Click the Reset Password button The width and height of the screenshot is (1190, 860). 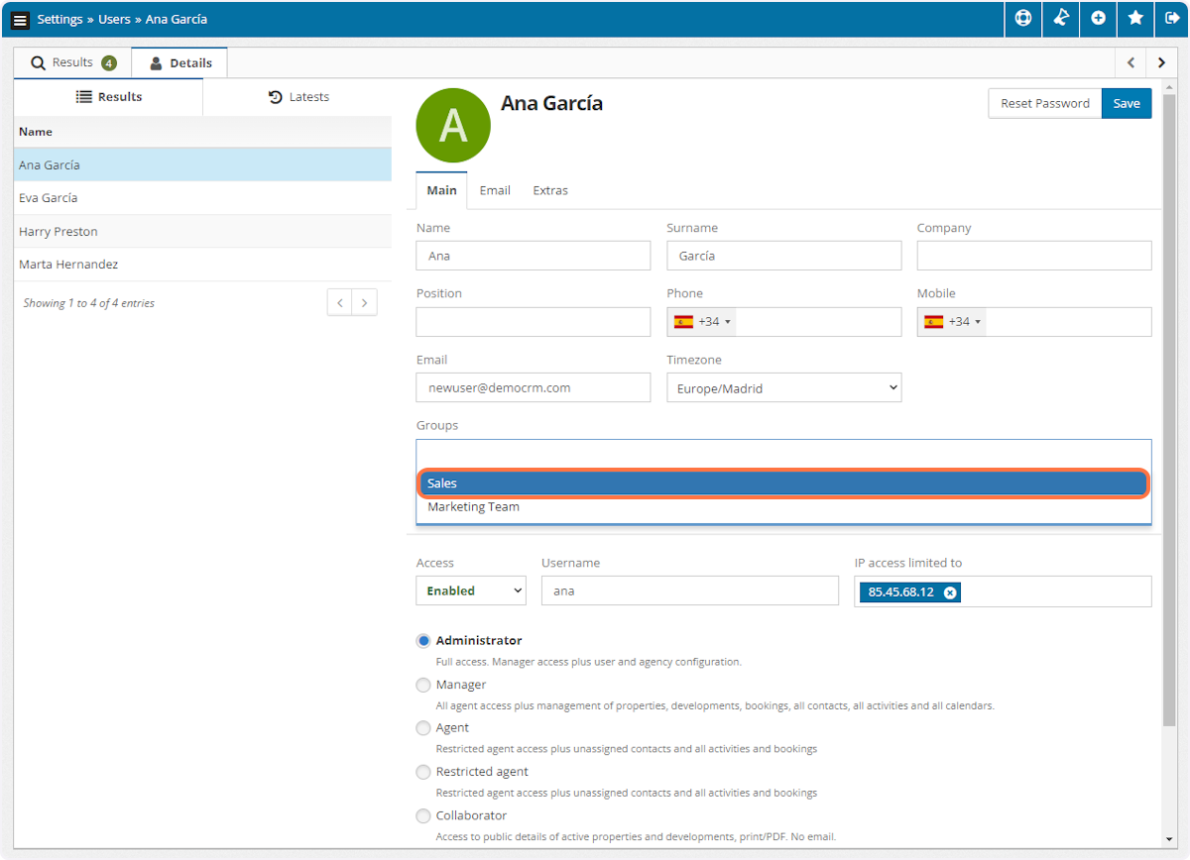point(1044,104)
